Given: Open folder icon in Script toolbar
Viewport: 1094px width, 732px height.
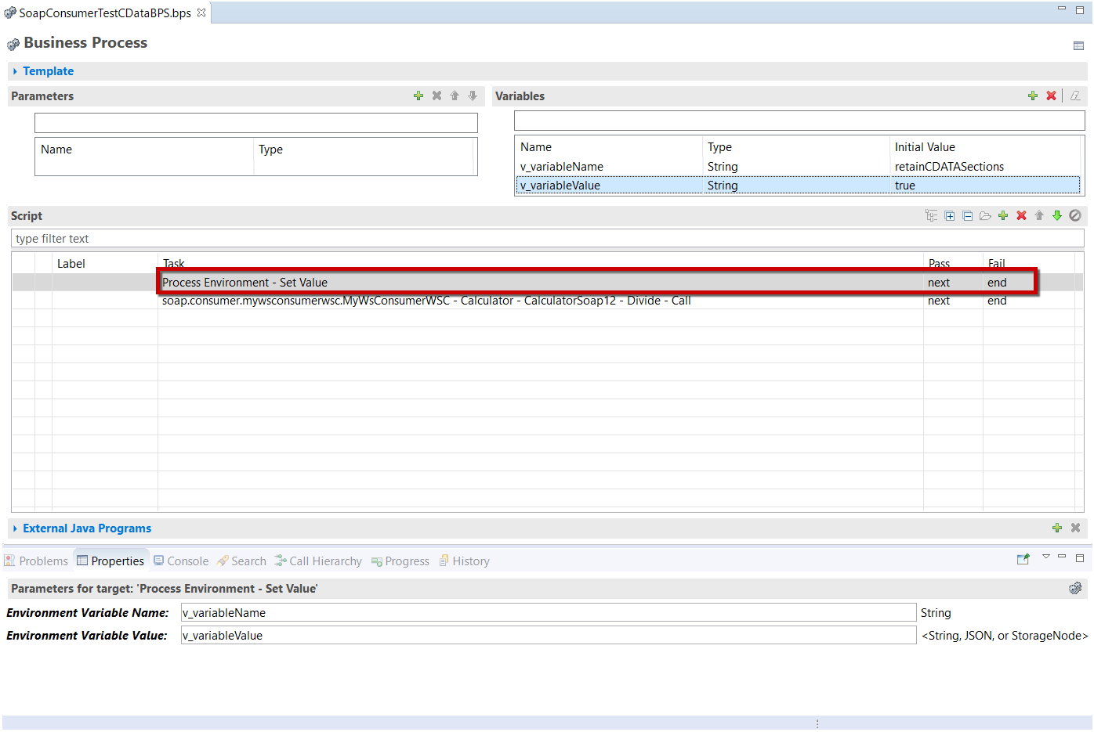Looking at the screenshot, I should (x=985, y=215).
